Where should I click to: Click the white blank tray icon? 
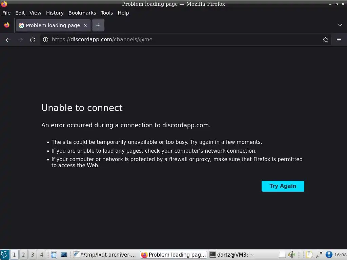[x=282, y=255]
